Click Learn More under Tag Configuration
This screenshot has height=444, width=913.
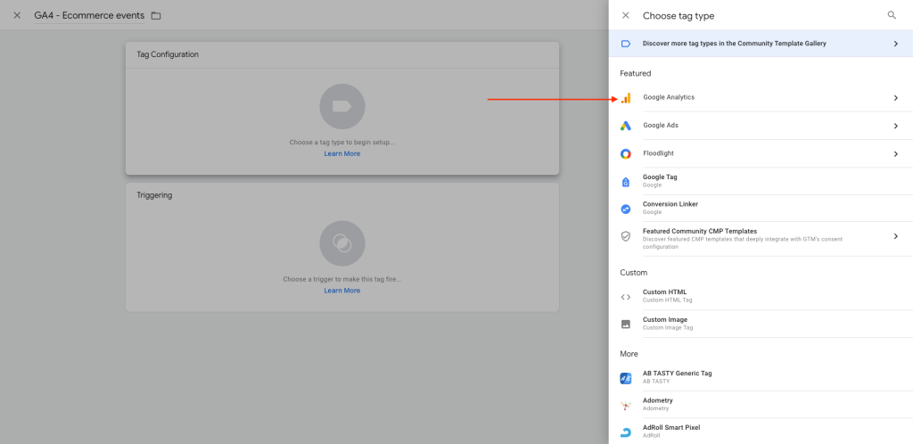click(x=342, y=153)
